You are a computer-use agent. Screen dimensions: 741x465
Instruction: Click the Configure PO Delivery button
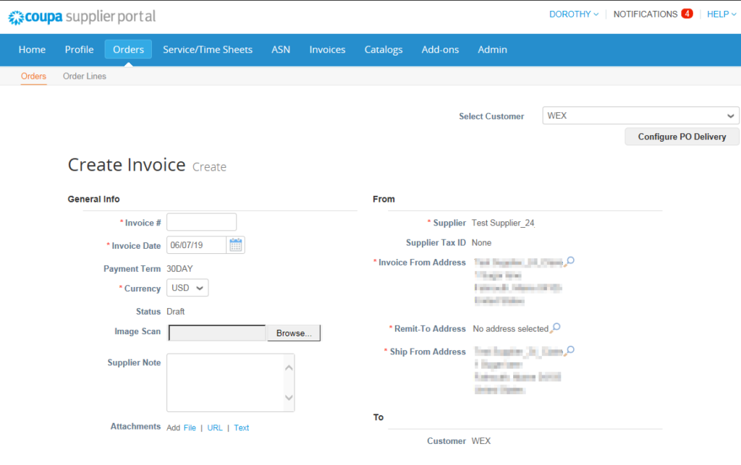[682, 137]
